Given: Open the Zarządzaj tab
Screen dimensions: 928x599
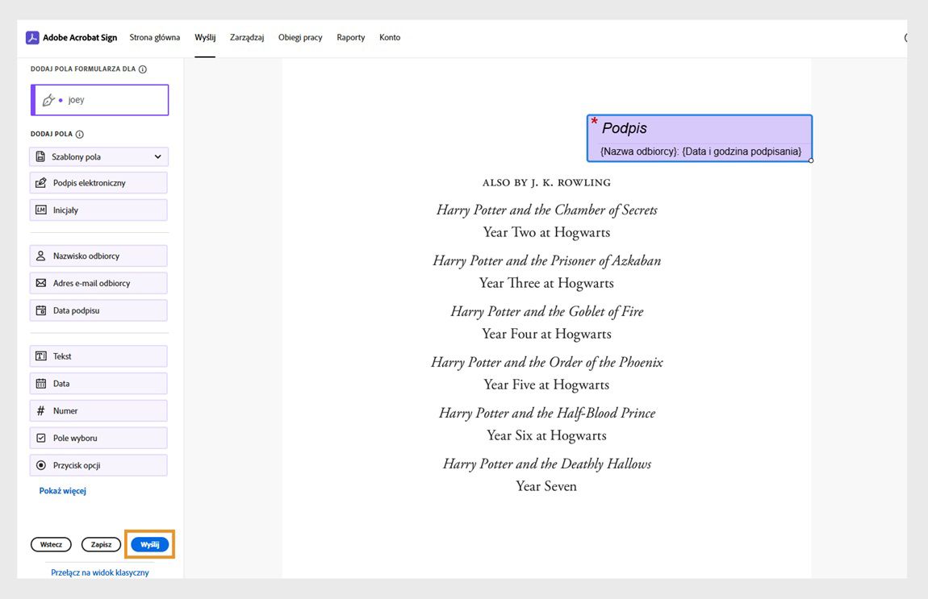Looking at the screenshot, I should click(247, 37).
